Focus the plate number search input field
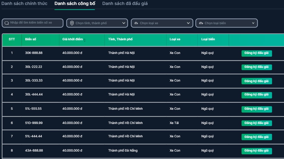 [33, 23]
